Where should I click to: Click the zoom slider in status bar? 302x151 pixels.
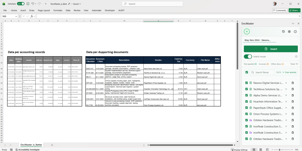(x=282, y=150)
